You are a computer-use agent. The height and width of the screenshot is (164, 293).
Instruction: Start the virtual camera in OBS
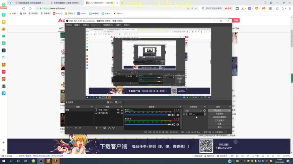point(219,117)
